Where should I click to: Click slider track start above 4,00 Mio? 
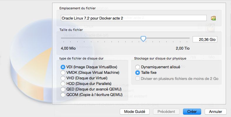click(x=62, y=38)
